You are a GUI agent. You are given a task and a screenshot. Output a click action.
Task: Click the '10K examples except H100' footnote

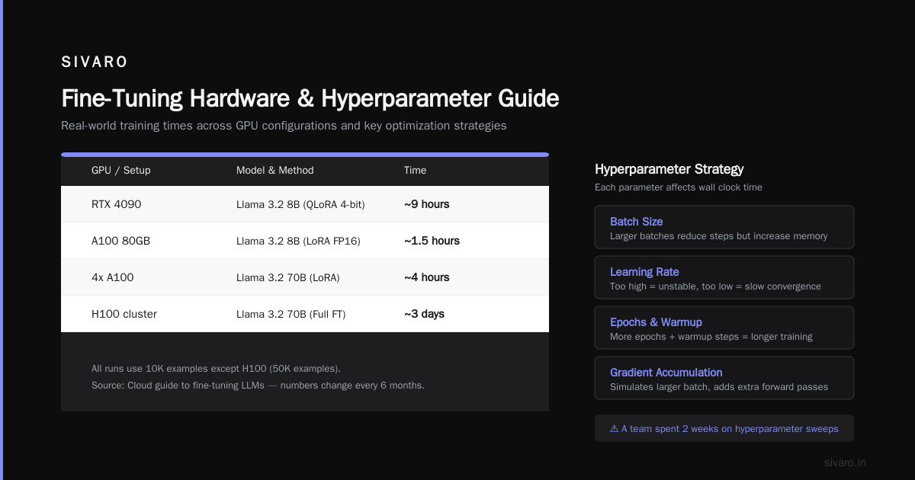[x=217, y=369]
